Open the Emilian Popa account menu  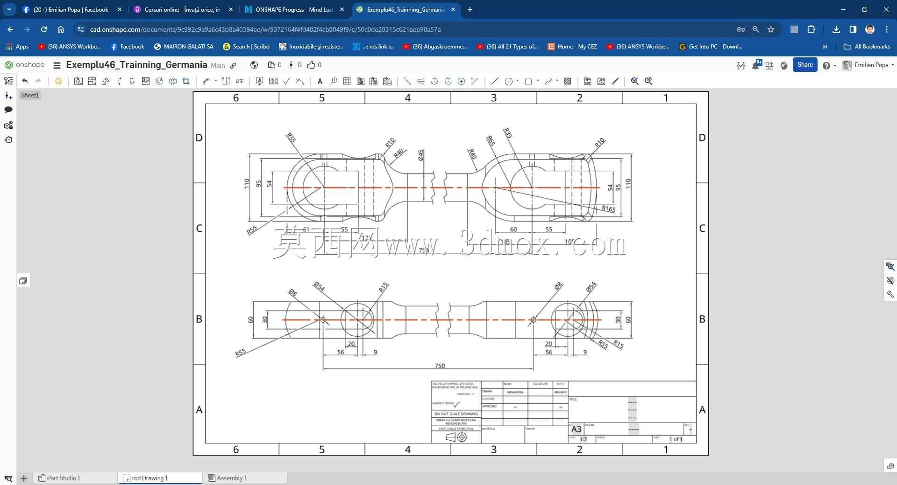[868, 65]
